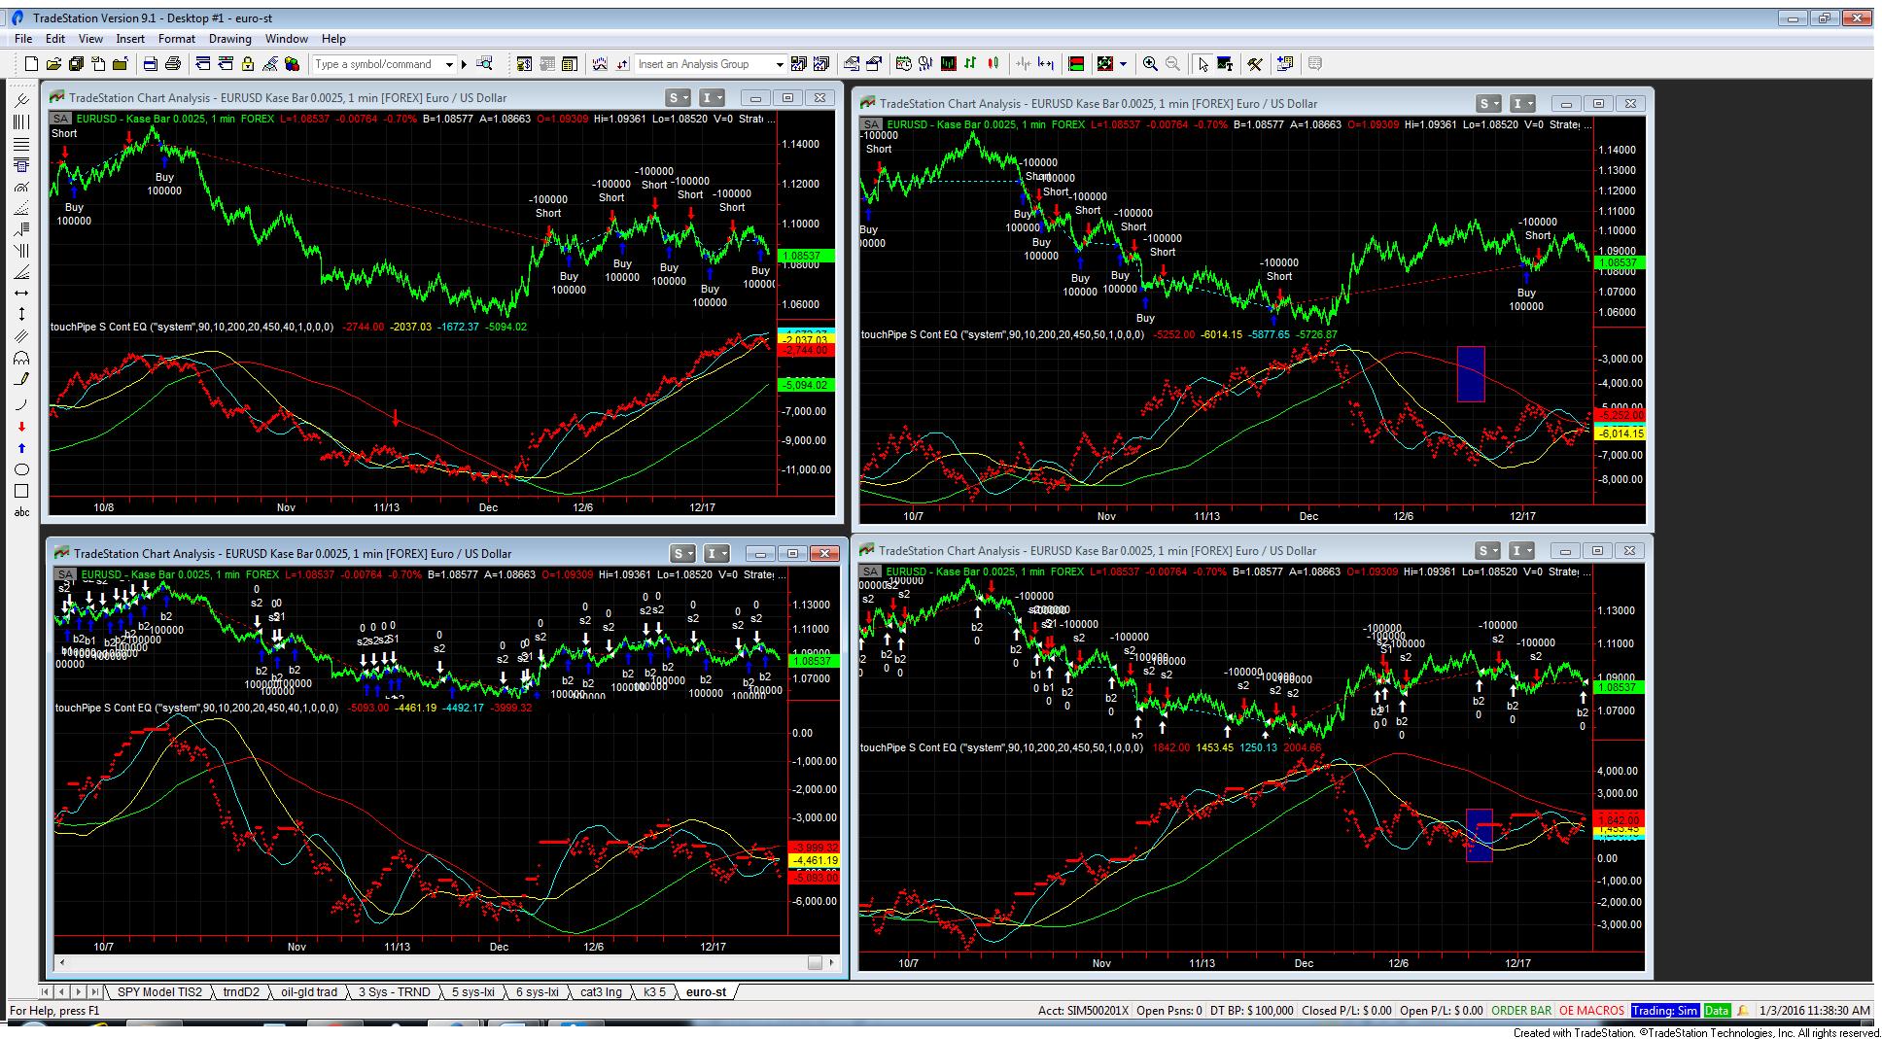The image size is (1882, 1039).
Task: Click the blue rectangle in bottom-right chart
Action: (x=1479, y=835)
